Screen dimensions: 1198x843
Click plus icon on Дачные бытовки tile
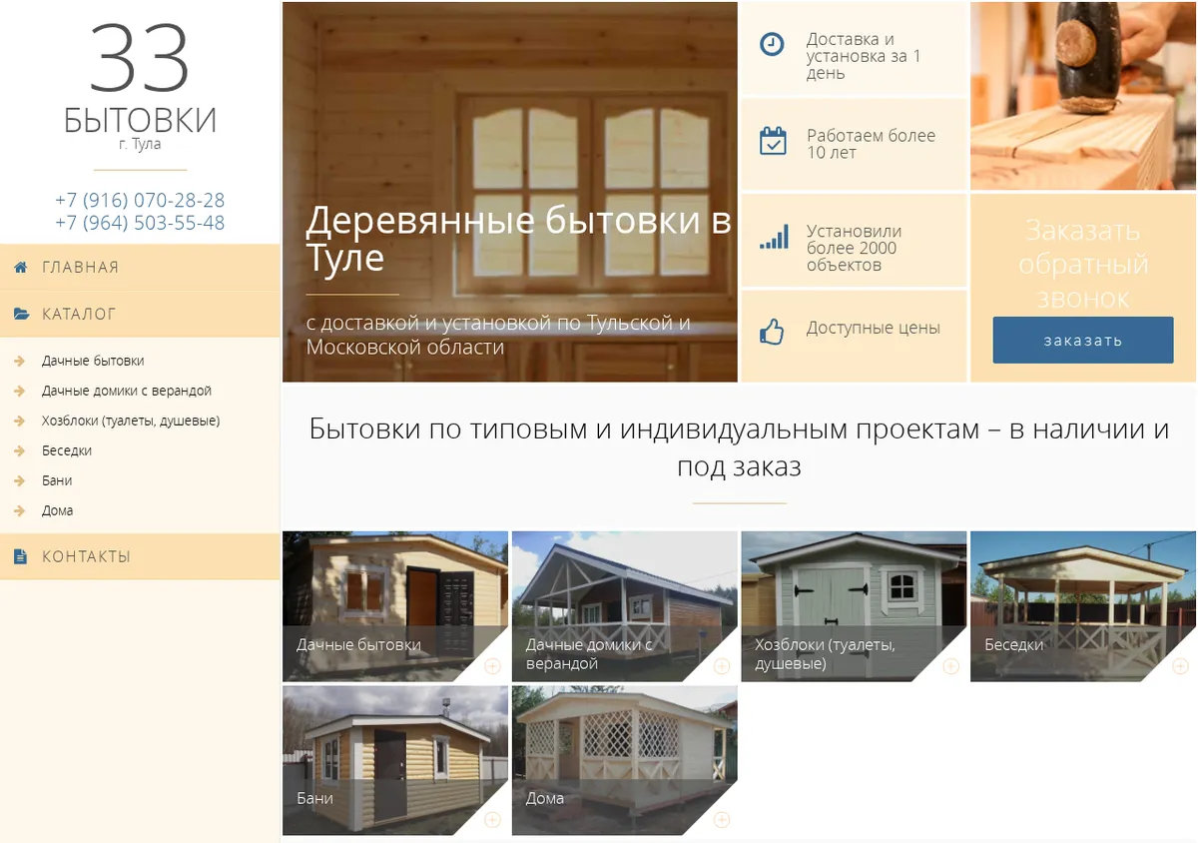pyautogui.click(x=492, y=666)
